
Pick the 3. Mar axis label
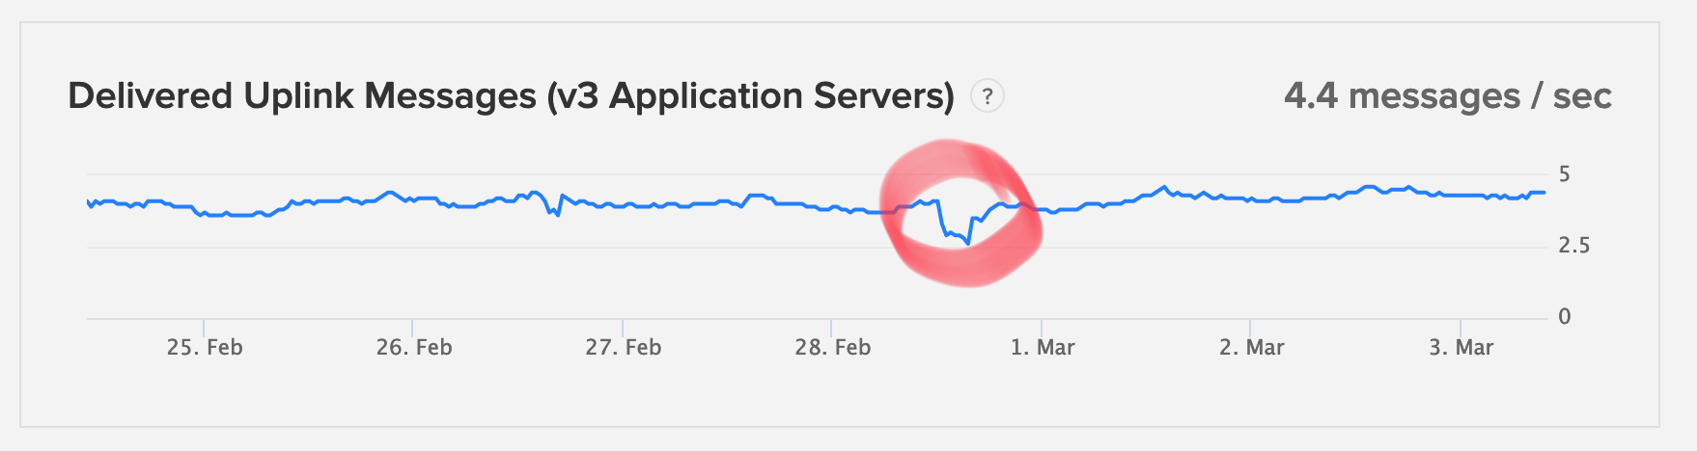point(1461,347)
